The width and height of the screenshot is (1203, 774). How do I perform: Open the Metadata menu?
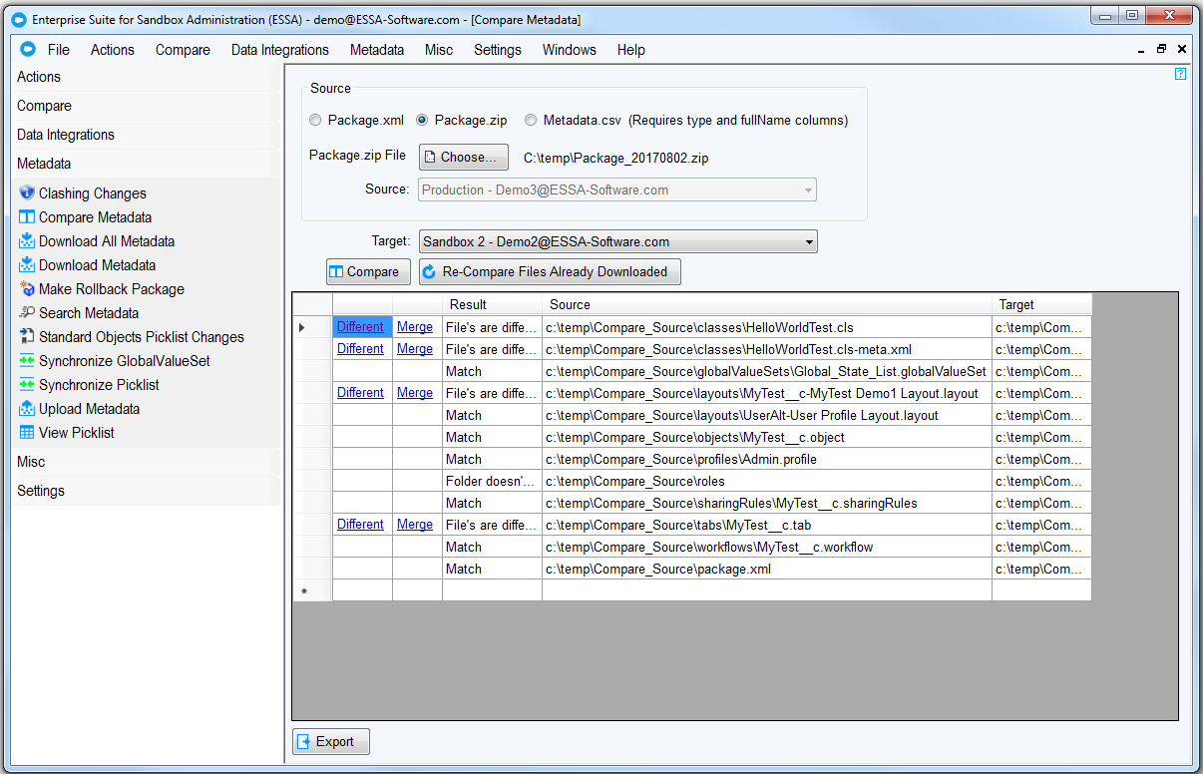pyautogui.click(x=377, y=50)
